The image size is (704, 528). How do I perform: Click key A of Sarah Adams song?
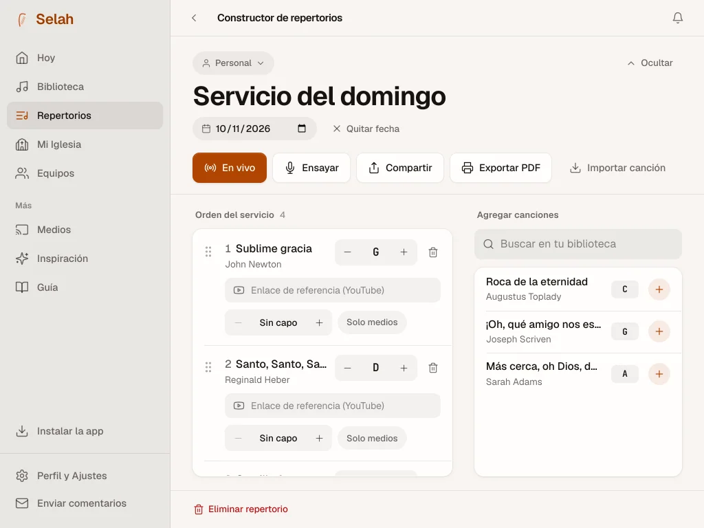pos(624,373)
